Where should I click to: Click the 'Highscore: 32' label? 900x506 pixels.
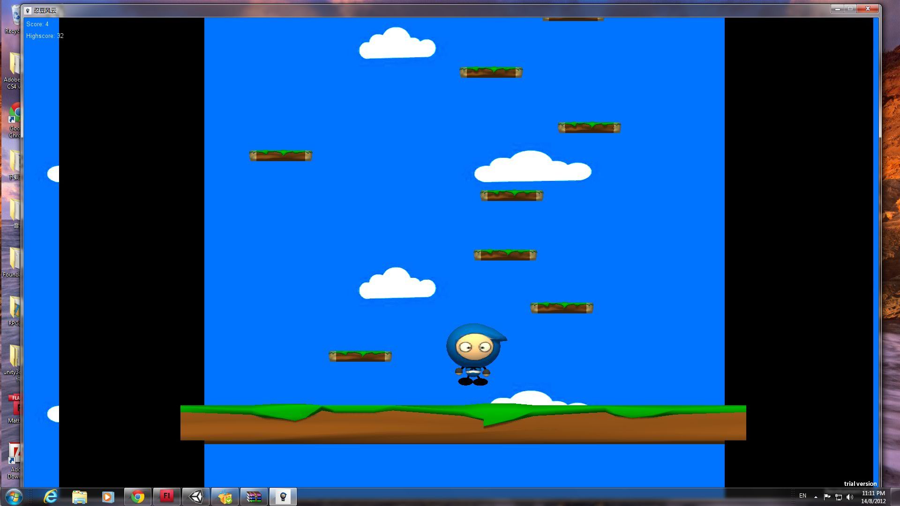45,36
